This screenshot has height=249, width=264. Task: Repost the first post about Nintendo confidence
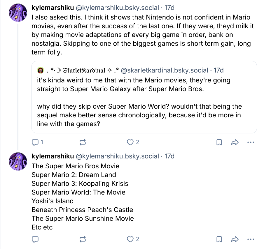click(83, 142)
